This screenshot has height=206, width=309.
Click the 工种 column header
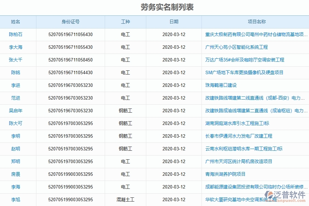coord(126,22)
